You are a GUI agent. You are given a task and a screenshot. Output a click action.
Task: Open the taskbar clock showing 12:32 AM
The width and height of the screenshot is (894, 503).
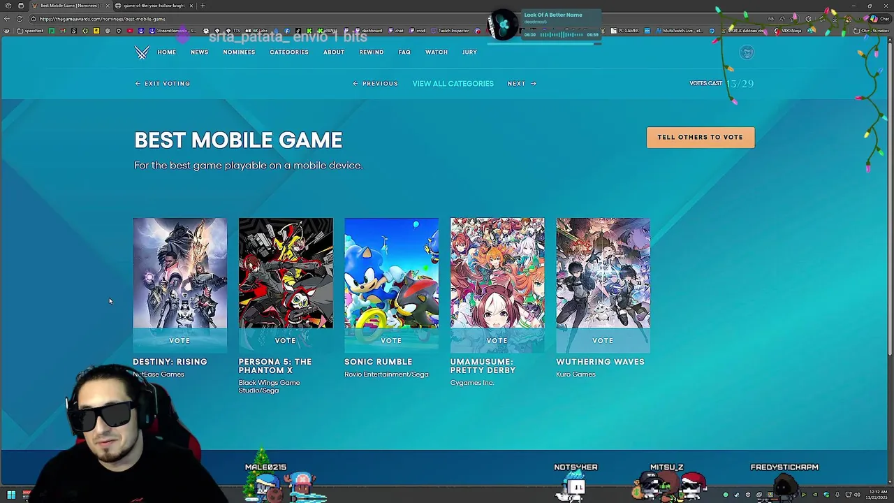pyautogui.click(x=878, y=495)
